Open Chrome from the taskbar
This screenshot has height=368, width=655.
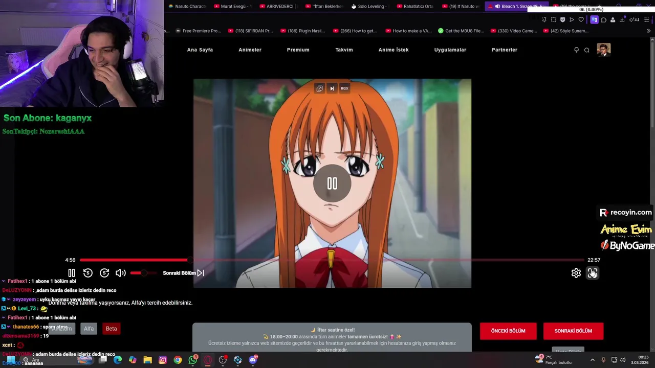click(178, 360)
